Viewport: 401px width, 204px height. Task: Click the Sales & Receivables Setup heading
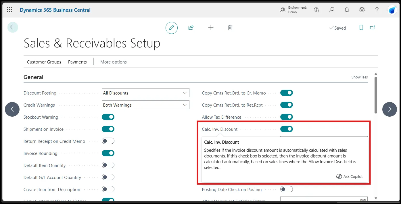92,43
